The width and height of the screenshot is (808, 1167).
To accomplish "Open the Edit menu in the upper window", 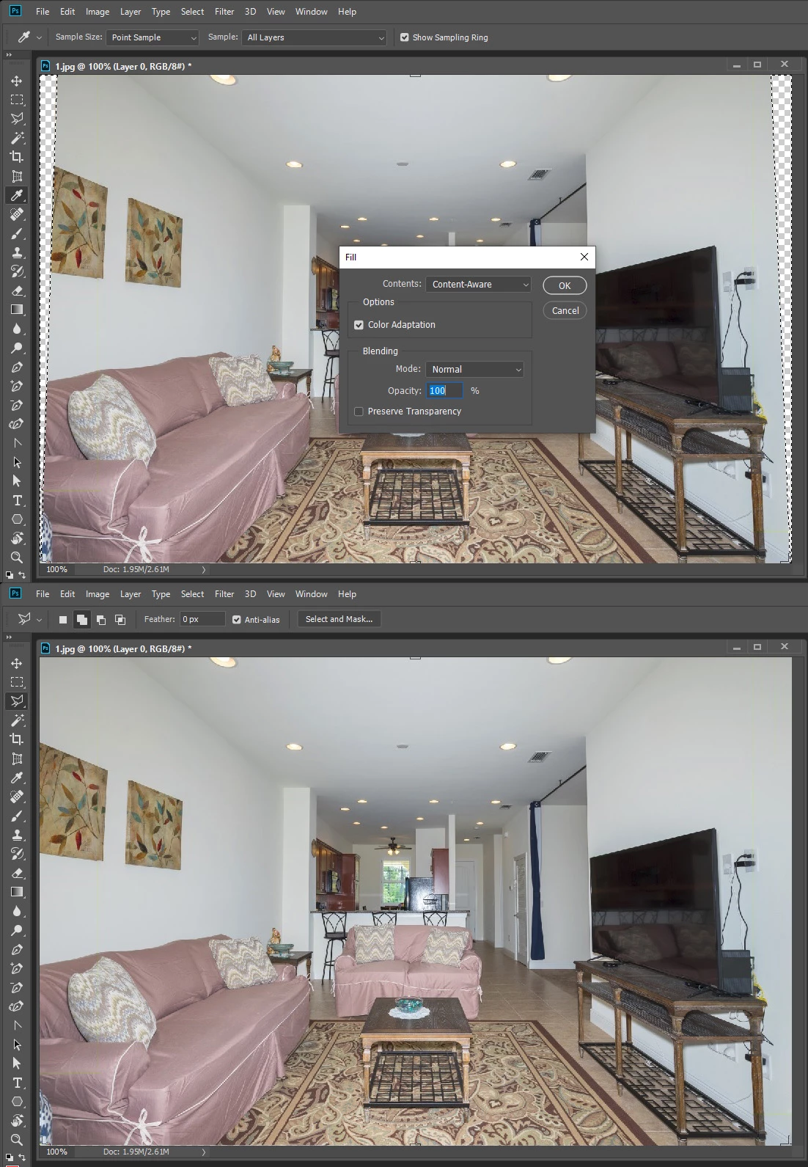I will 67,12.
